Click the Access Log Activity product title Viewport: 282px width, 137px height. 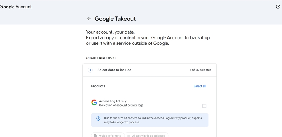(113, 101)
